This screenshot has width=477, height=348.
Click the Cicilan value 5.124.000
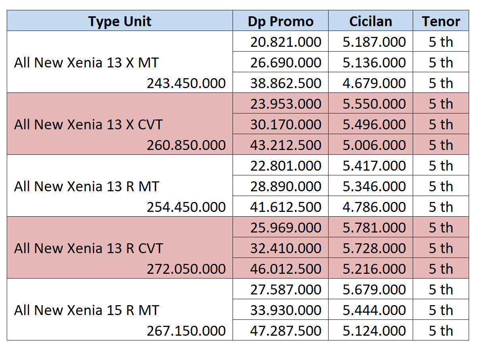click(x=374, y=331)
